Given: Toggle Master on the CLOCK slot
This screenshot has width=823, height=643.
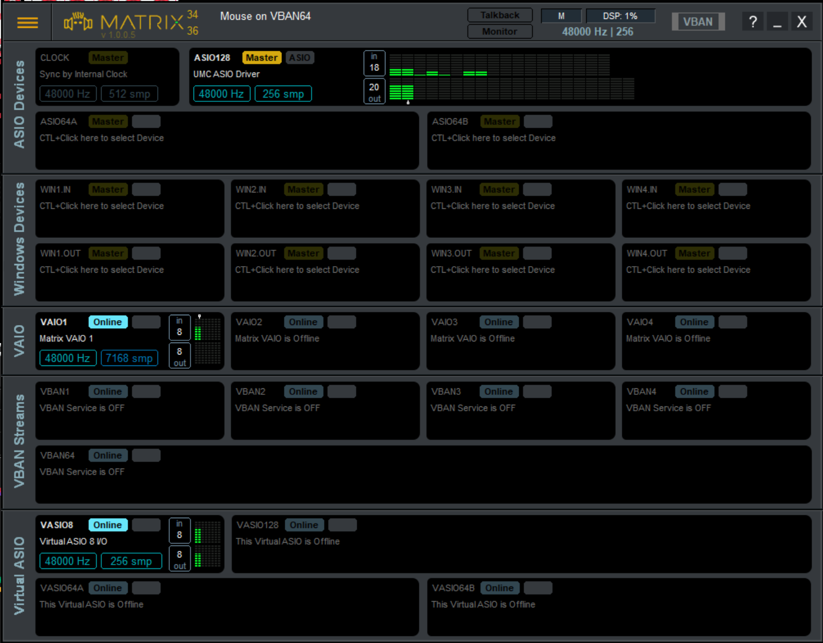Looking at the screenshot, I should (108, 58).
